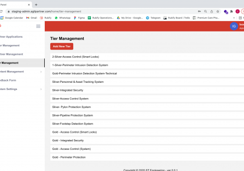
Task: Click the purple extension icon in toolbar
Action: pos(226,11)
